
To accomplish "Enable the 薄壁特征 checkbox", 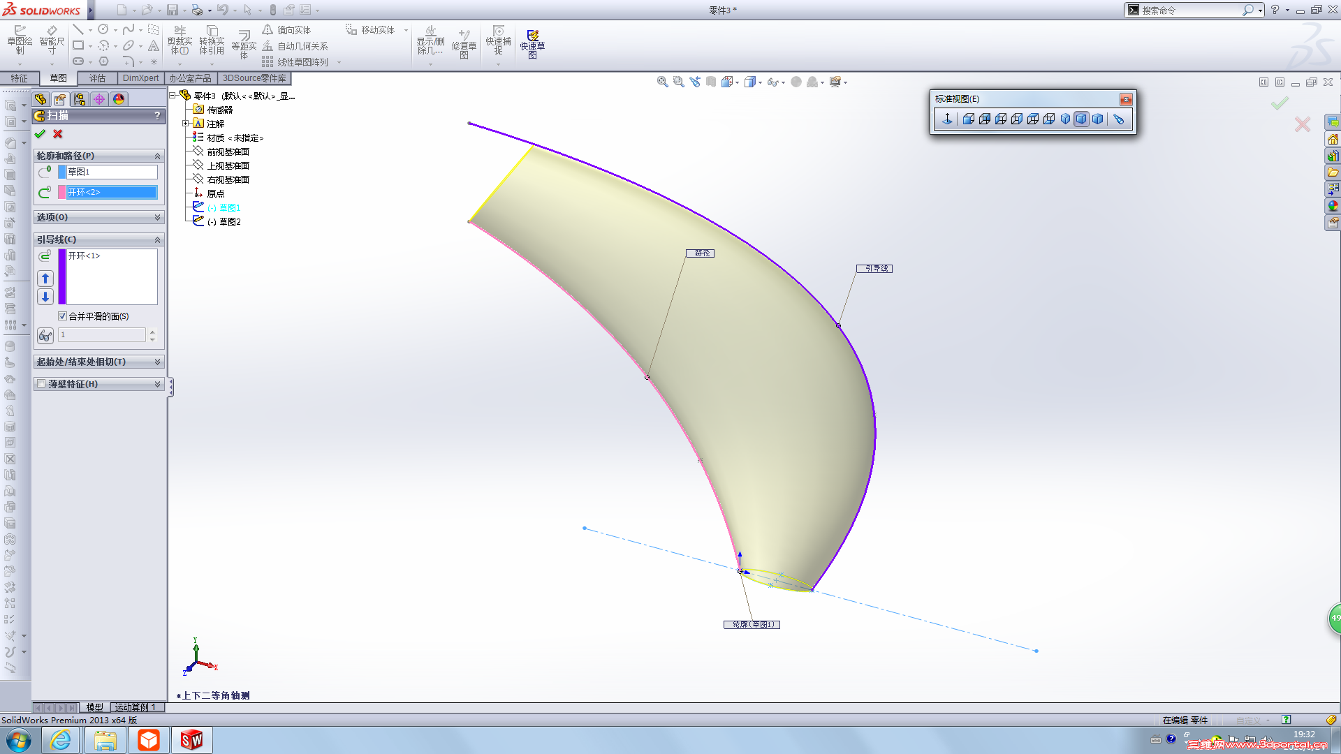I will tap(41, 384).
